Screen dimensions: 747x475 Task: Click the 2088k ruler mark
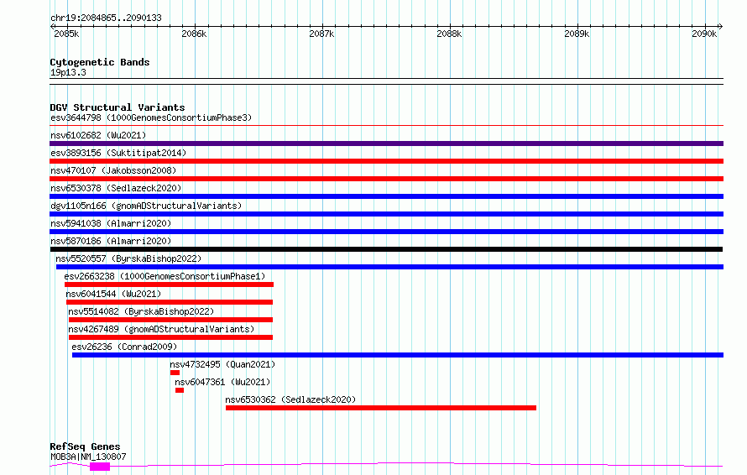pos(449,34)
